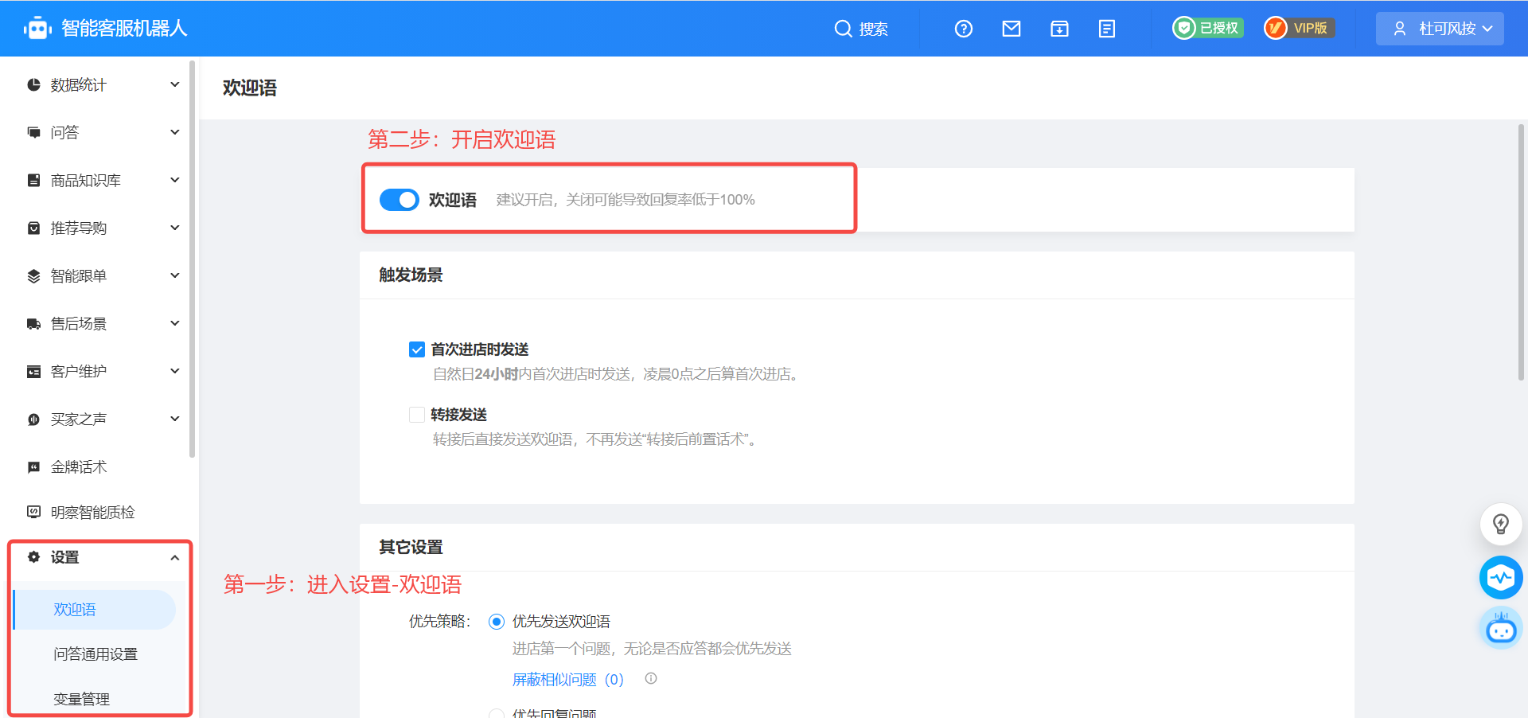Expand the 客户维护 menu chevron
This screenshot has height=718, width=1528.
coord(175,371)
